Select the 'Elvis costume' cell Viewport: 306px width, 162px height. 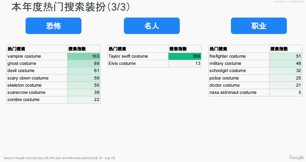coord(138,63)
